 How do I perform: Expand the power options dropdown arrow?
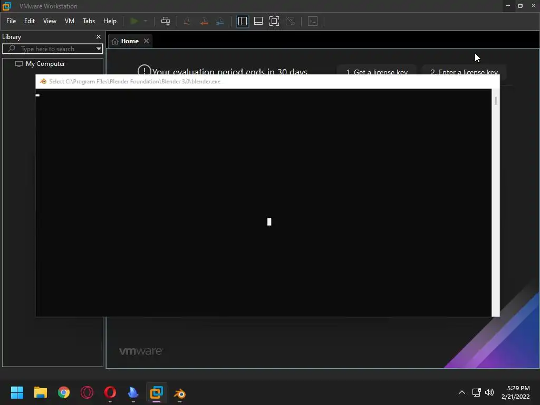coord(146,21)
